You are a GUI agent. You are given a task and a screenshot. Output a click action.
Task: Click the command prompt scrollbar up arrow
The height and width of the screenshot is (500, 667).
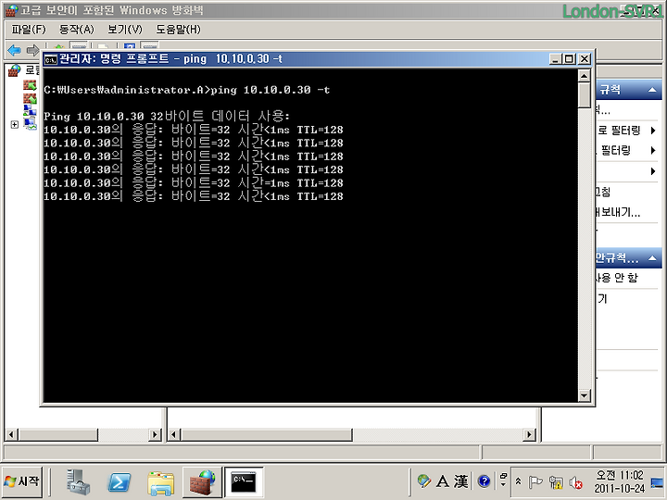[584, 76]
